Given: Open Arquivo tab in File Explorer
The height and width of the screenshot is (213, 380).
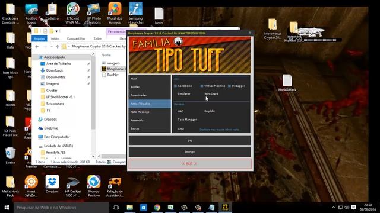Looking at the screenshot, I should tap(39, 38).
